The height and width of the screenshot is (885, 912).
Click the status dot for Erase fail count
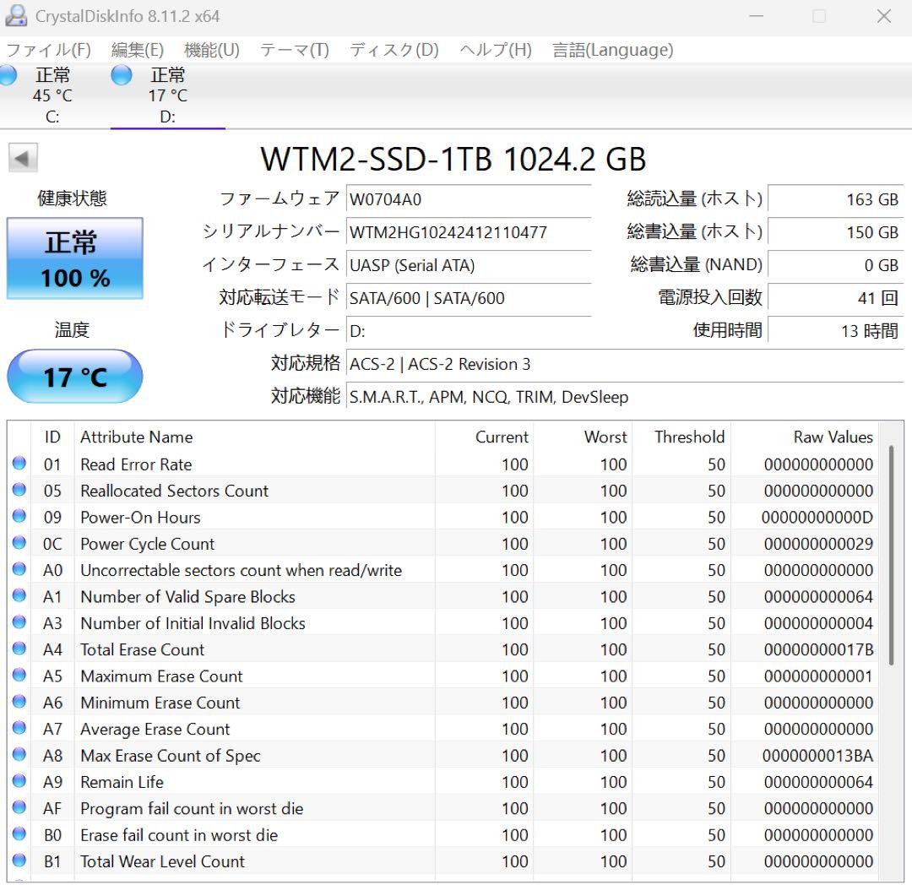tap(19, 833)
